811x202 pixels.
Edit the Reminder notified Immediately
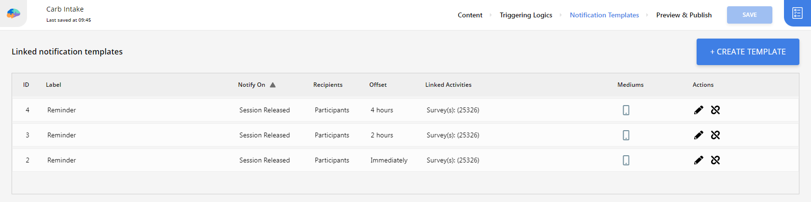pos(699,160)
